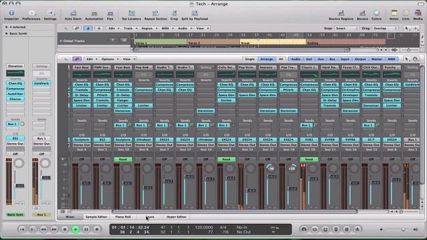The width and height of the screenshot is (427, 240).
Task: Click the Break marker in timeline
Action: tap(273, 42)
